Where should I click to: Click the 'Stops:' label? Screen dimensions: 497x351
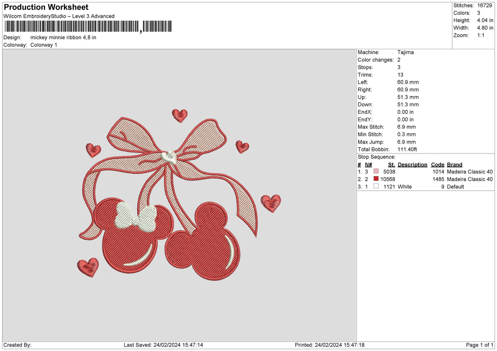tap(365, 67)
